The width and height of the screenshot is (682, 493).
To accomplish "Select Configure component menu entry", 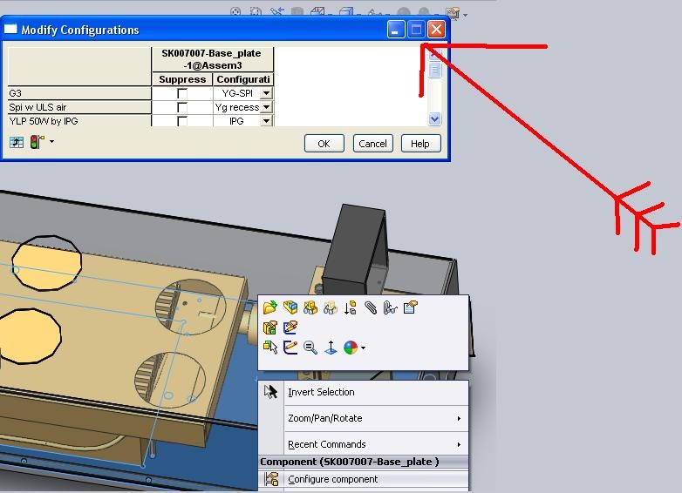I will (x=364, y=479).
